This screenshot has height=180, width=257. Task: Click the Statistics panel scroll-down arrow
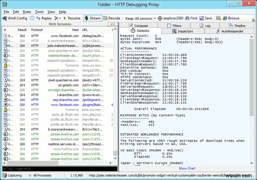tap(251, 163)
